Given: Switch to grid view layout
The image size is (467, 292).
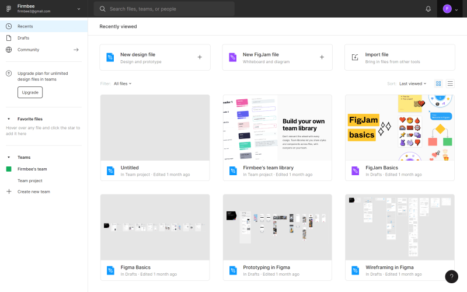Looking at the screenshot, I should click(x=438, y=84).
